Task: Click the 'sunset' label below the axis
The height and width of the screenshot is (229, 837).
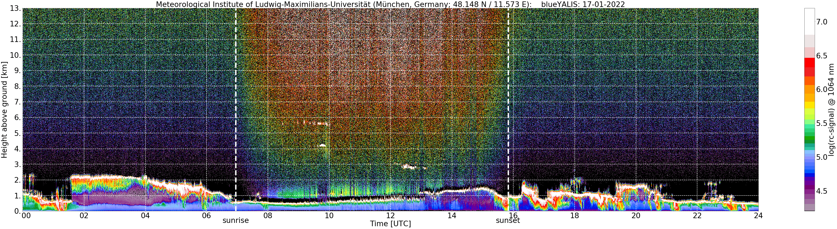Action: 508,221
